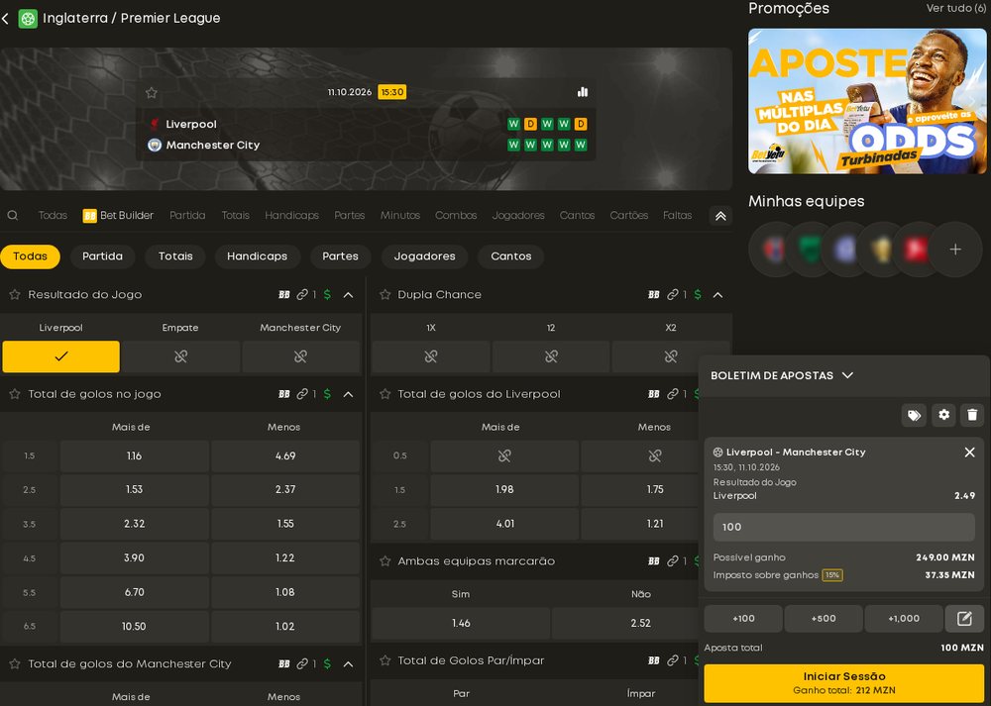
Task: Clear bet slip with trash icon
Action: click(972, 415)
